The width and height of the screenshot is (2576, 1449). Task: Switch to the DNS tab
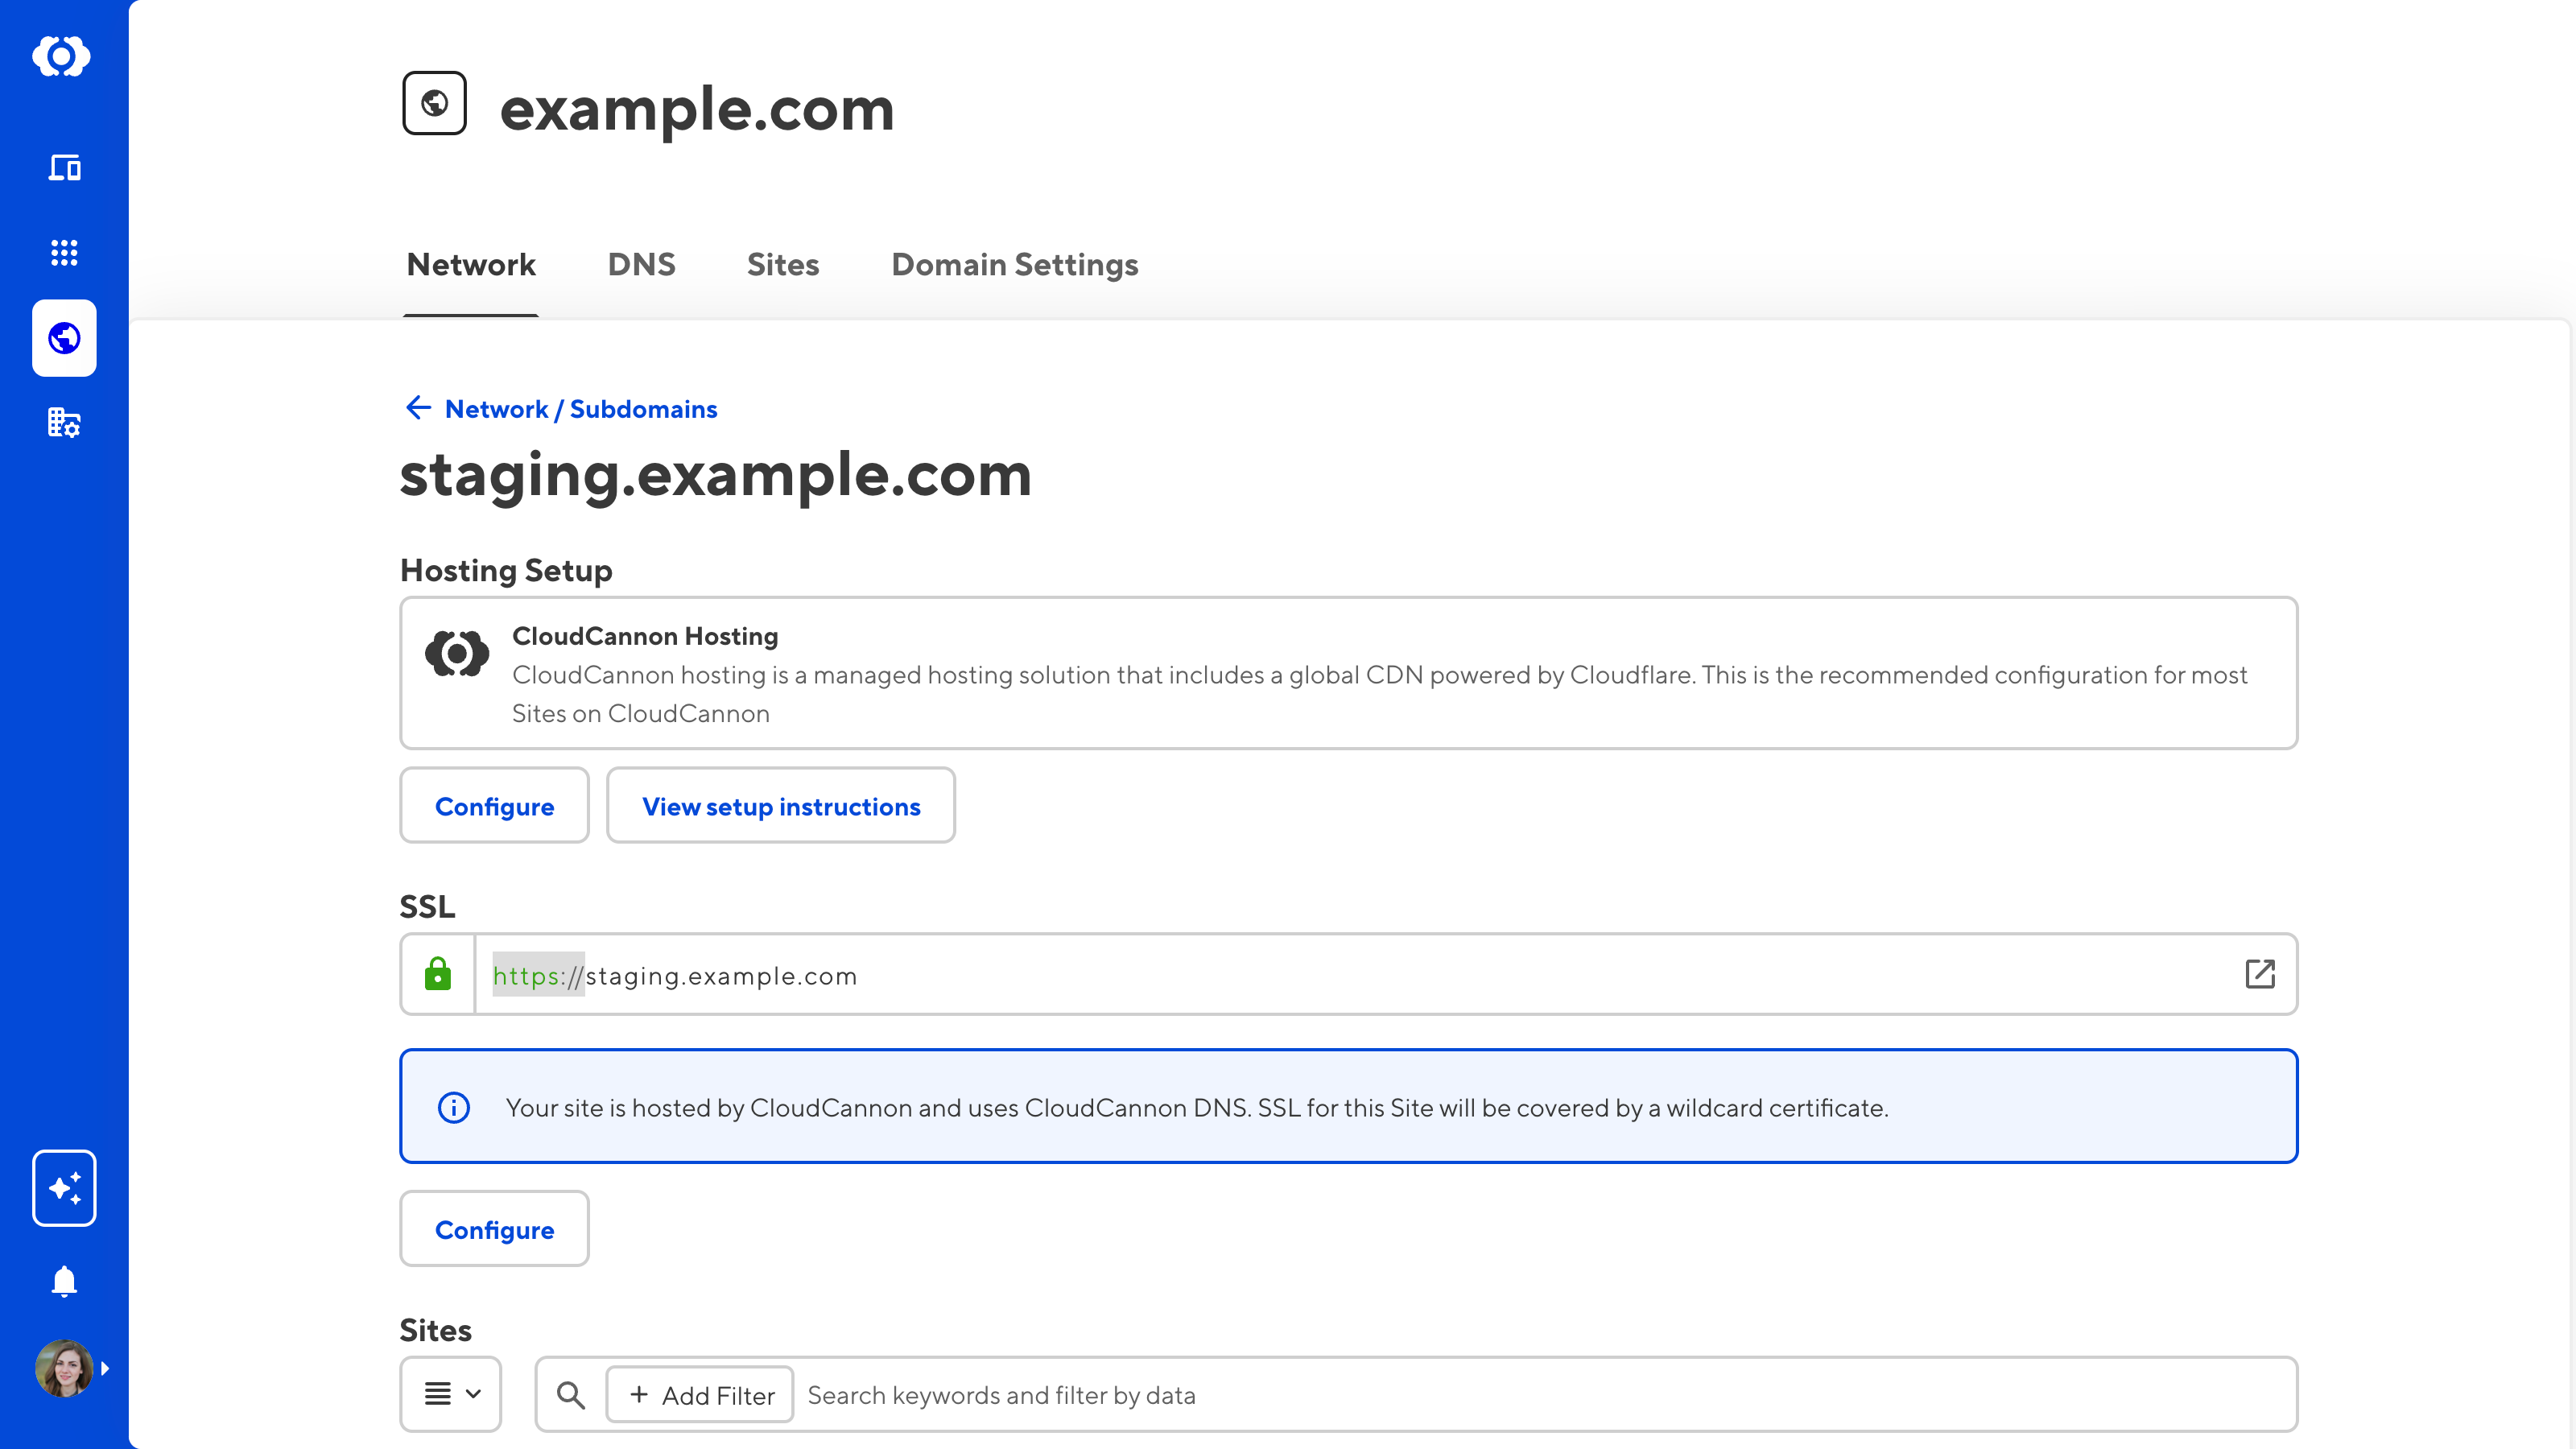pos(641,265)
